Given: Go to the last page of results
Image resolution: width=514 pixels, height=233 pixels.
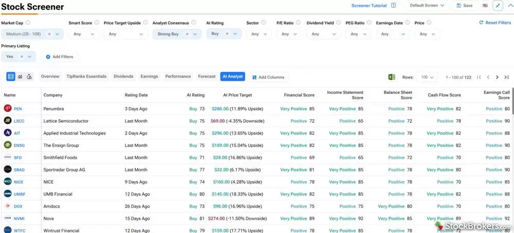Looking at the screenshot, I should click(x=506, y=77).
